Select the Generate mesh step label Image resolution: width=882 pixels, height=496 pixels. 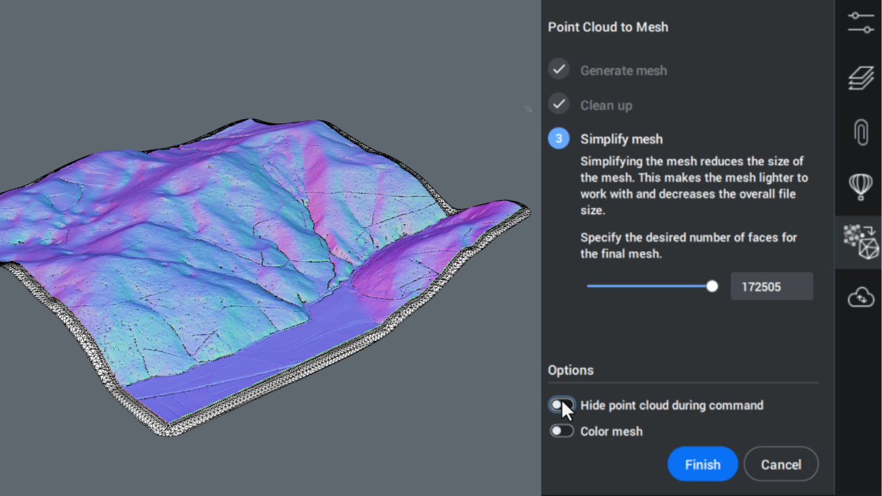(623, 70)
